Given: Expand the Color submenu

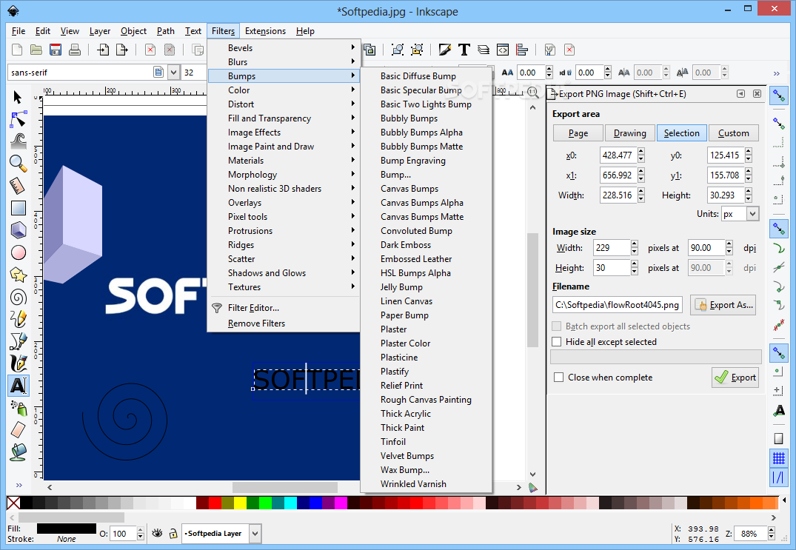Looking at the screenshot, I should point(284,90).
